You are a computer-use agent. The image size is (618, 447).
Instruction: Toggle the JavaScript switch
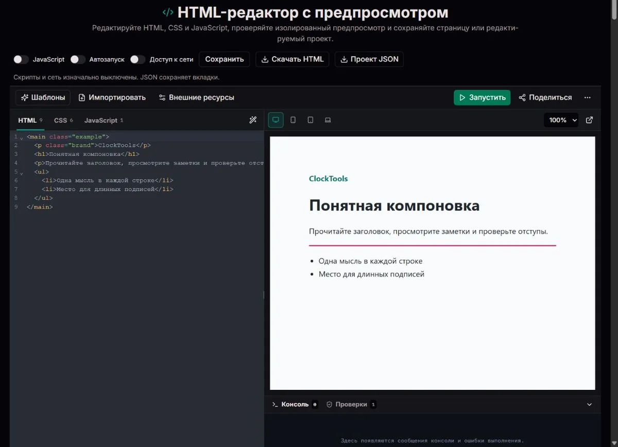pos(21,59)
